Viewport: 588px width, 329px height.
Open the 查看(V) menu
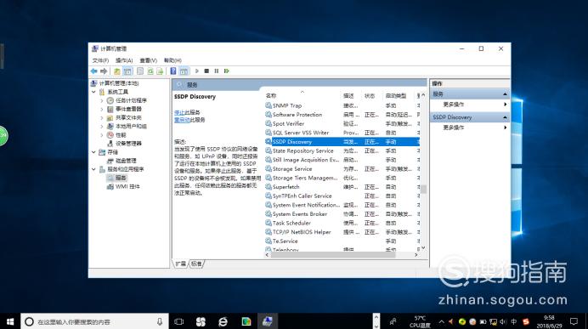(148, 60)
